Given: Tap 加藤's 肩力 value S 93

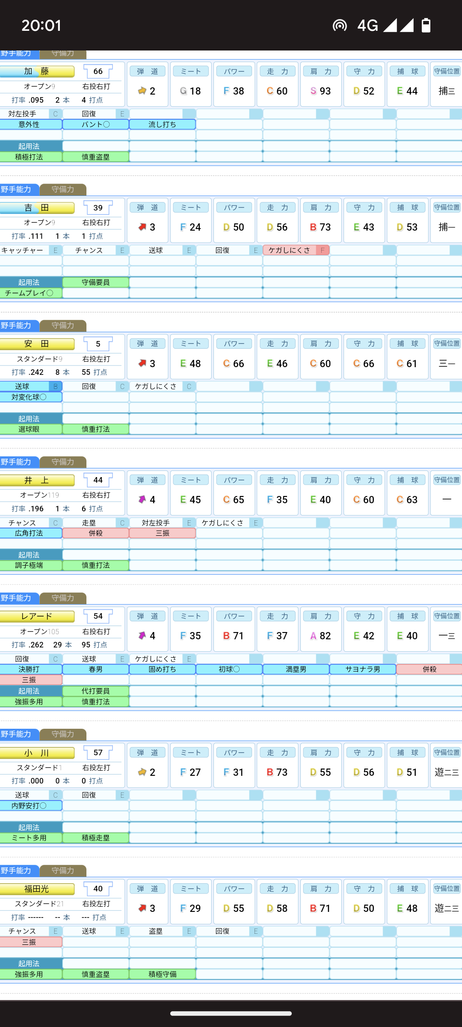Looking at the screenshot, I should 320,91.
